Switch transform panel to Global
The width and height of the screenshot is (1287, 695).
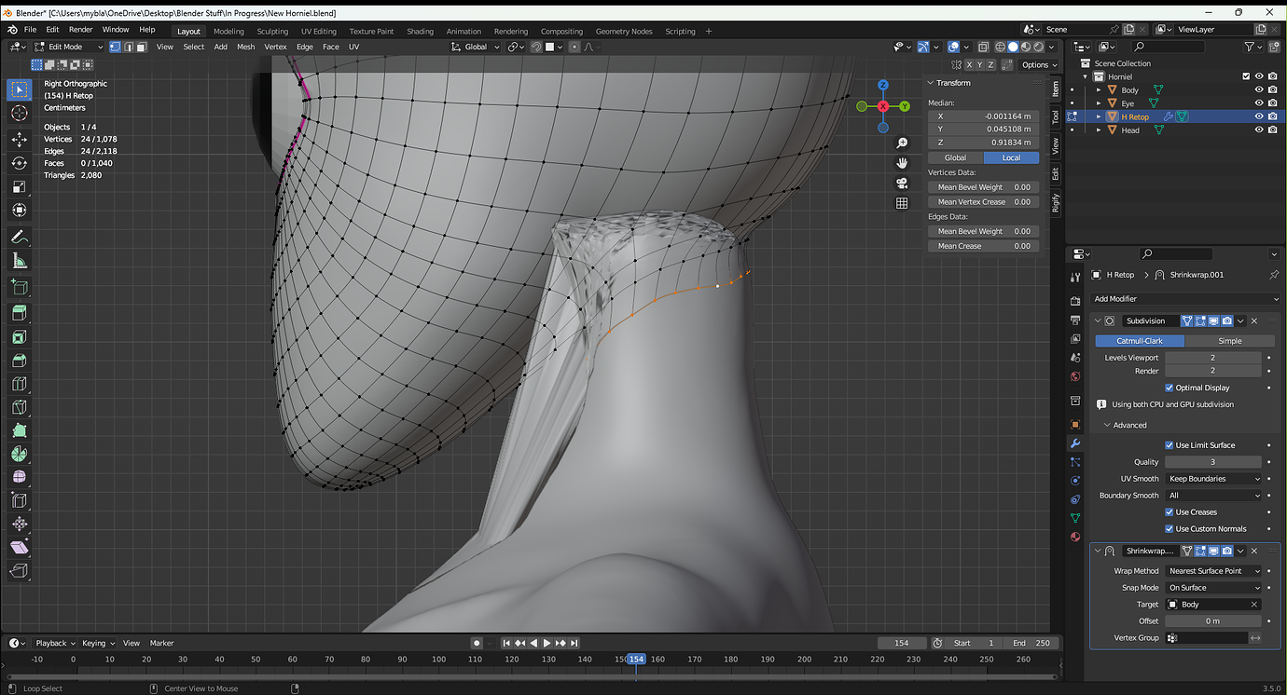click(x=955, y=157)
